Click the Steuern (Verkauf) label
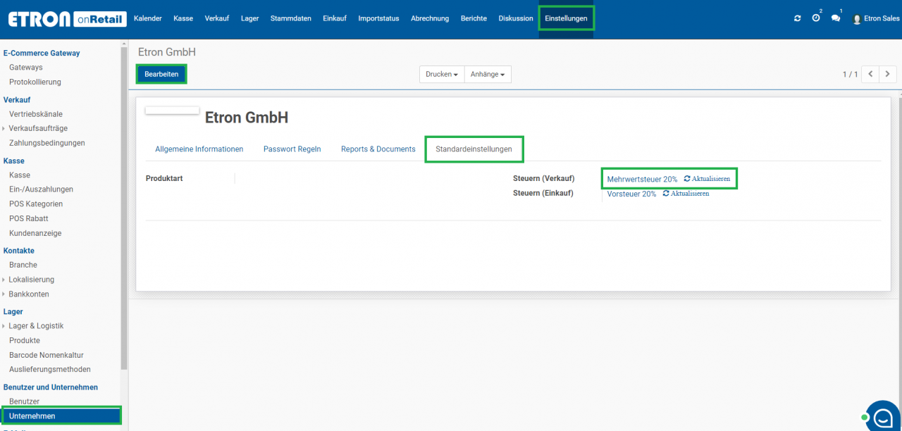 pos(543,179)
